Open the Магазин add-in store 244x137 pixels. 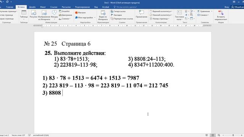(x=80, y=13)
